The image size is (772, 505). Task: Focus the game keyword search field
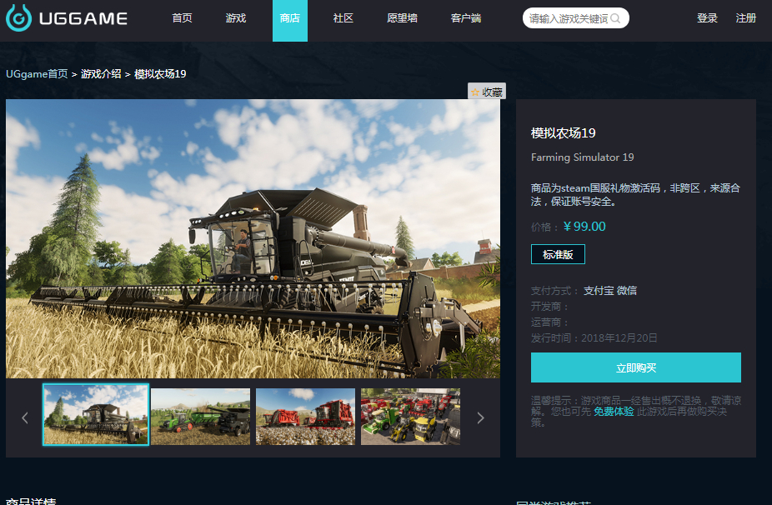(x=575, y=18)
